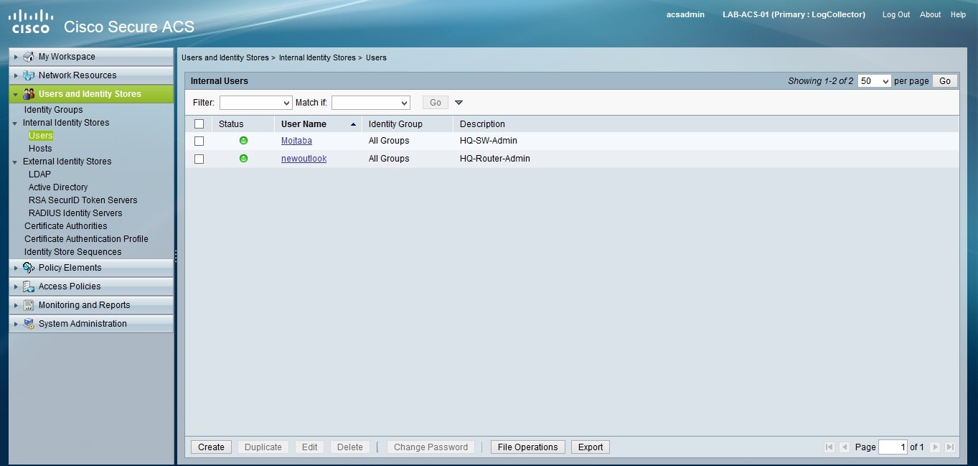
Task: Open Identity Groups in sidebar
Action: tap(53, 110)
